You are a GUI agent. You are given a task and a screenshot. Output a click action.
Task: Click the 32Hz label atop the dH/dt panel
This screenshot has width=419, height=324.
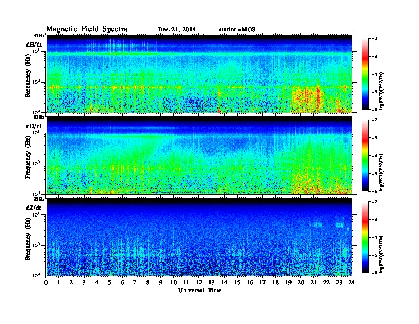click(x=39, y=35)
